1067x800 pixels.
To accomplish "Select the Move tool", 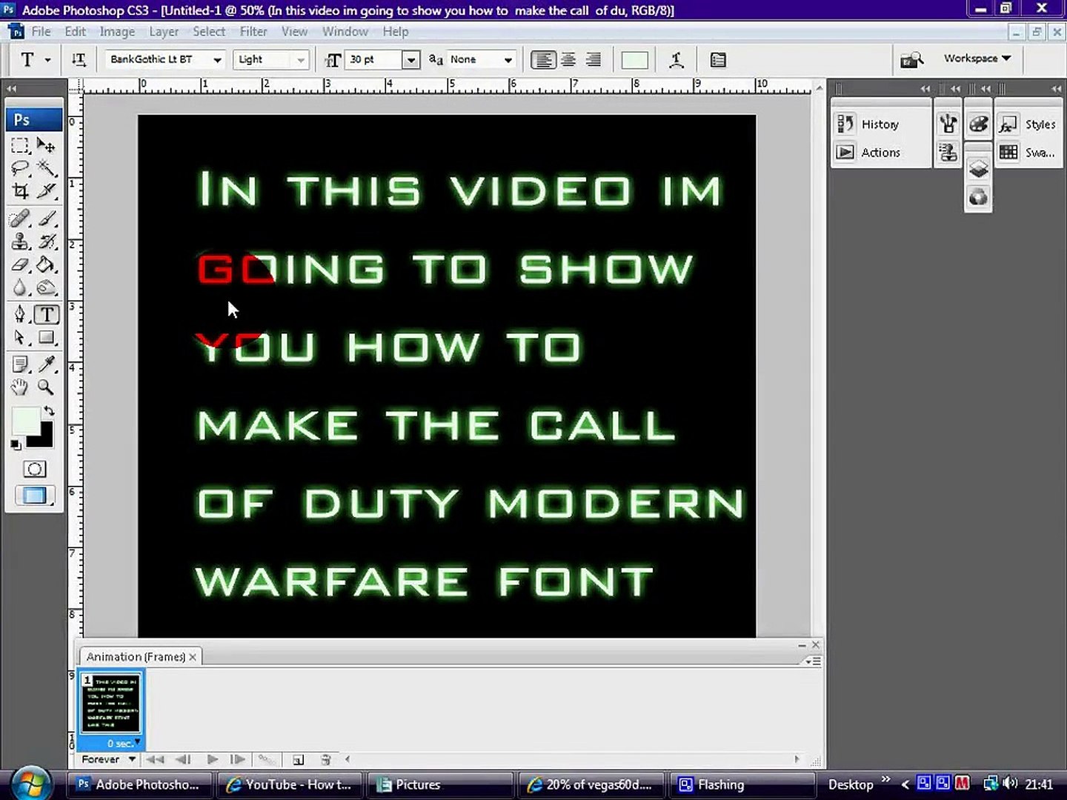I will [x=46, y=145].
